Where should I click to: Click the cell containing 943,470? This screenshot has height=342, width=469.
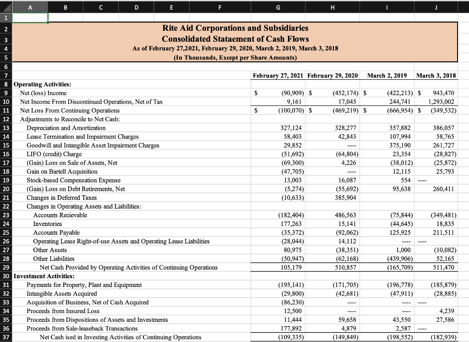pyautogui.click(x=436, y=93)
